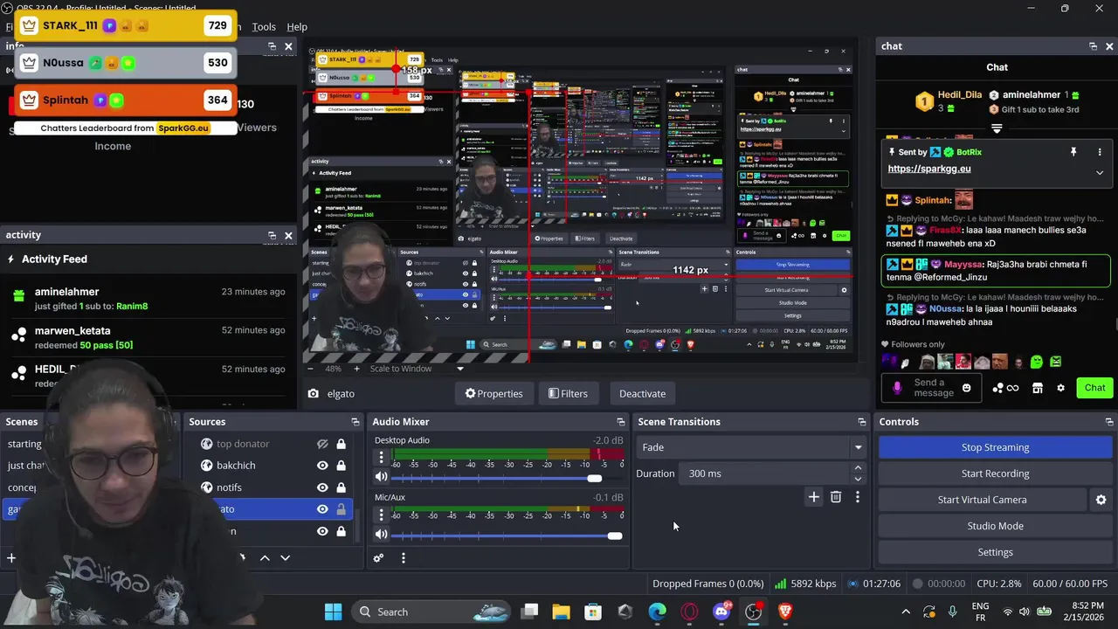Viewport: 1118px width, 629px height.
Task: Increase transition duration with up arrow
Action: pyautogui.click(x=858, y=468)
